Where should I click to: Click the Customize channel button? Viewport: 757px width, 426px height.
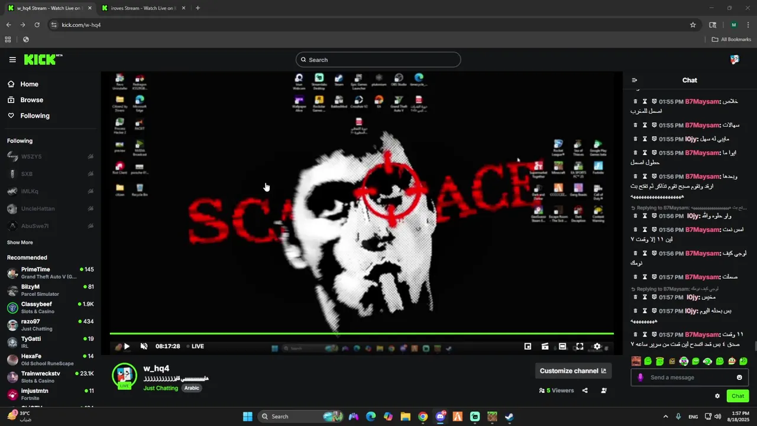pyautogui.click(x=573, y=371)
